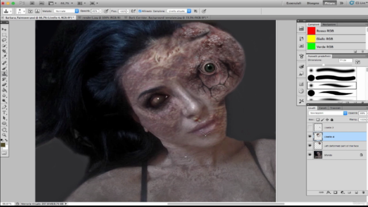368x207 pixels.
Task: Delete the selected layer via trash icon
Action: pyautogui.click(x=363, y=193)
